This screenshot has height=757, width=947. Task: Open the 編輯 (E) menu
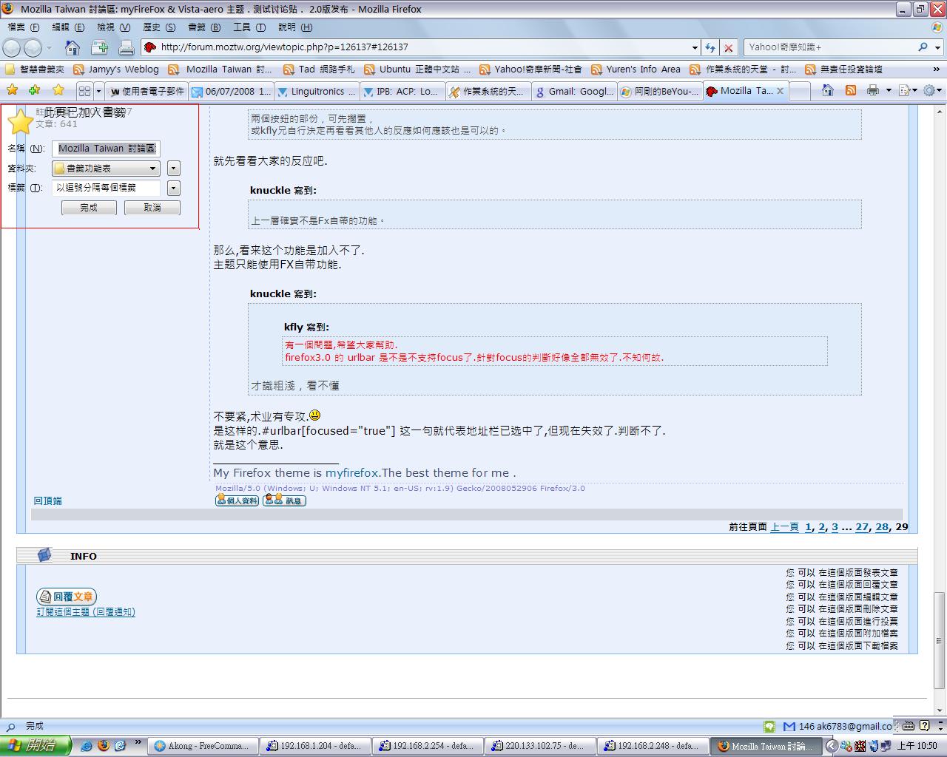click(x=68, y=27)
